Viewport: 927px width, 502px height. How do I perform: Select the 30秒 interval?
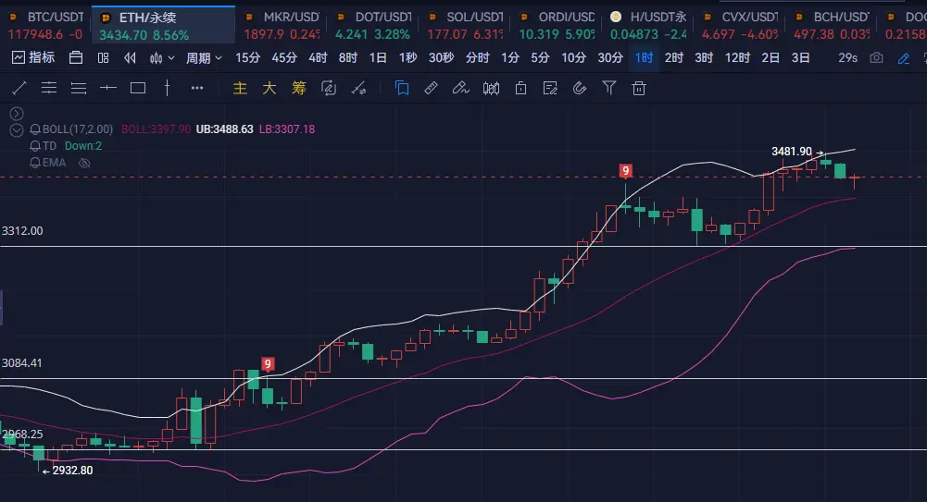pyautogui.click(x=441, y=58)
